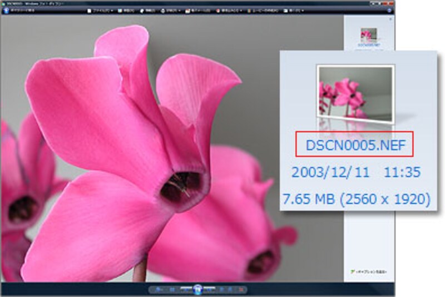
Task: Go to the next photo
Action: 209,289
